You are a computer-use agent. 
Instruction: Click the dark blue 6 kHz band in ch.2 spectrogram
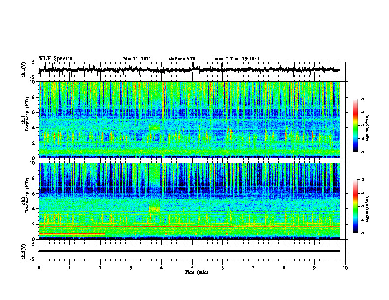(189, 189)
